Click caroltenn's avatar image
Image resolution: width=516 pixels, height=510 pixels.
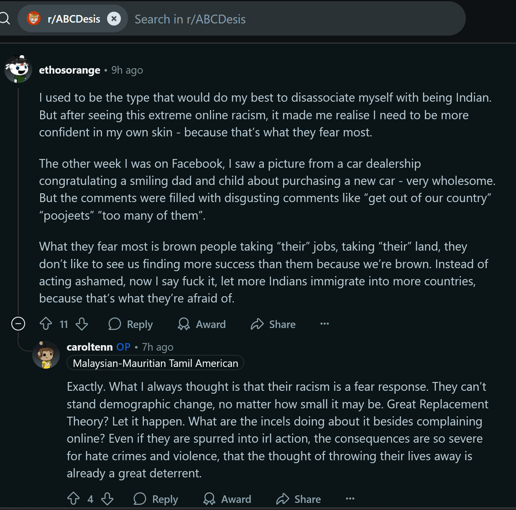click(x=46, y=355)
